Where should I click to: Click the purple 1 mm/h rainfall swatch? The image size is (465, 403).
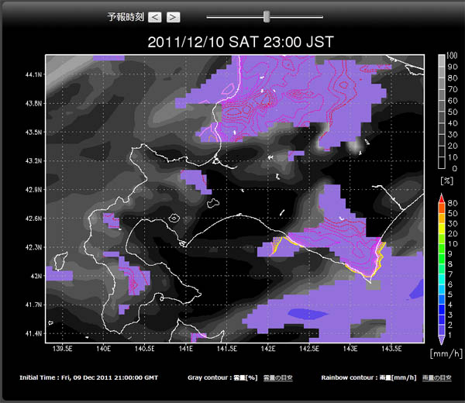tap(442, 339)
